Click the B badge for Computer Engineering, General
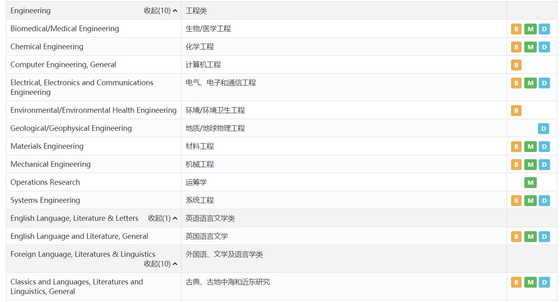Image resolution: width=560 pixels, height=302 pixels. tap(516, 65)
